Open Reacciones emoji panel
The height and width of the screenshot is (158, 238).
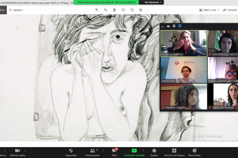pyautogui.click(x=194, y=152)
